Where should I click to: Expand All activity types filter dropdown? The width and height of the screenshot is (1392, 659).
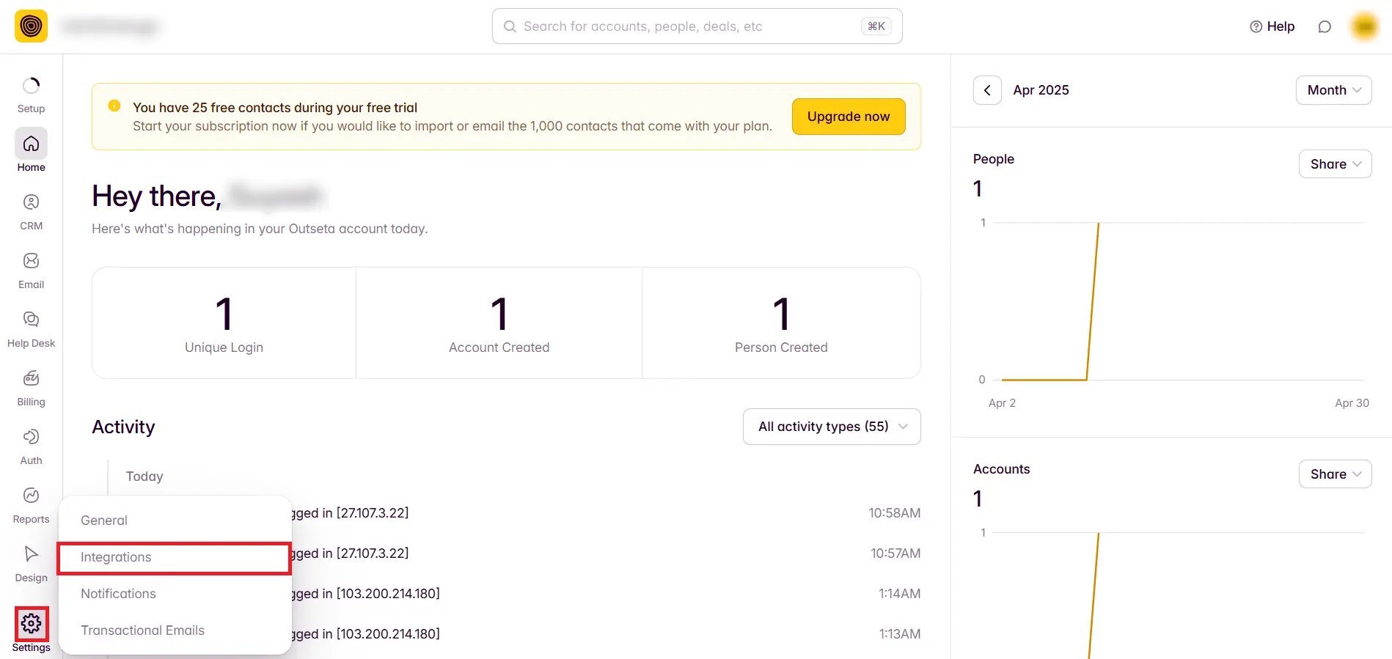coord(832,427)
